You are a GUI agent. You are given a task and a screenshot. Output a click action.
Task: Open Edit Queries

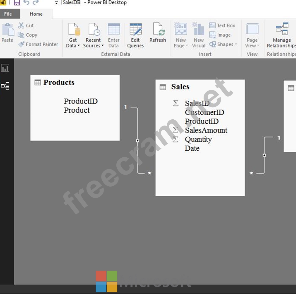click(x=135, y=35)
